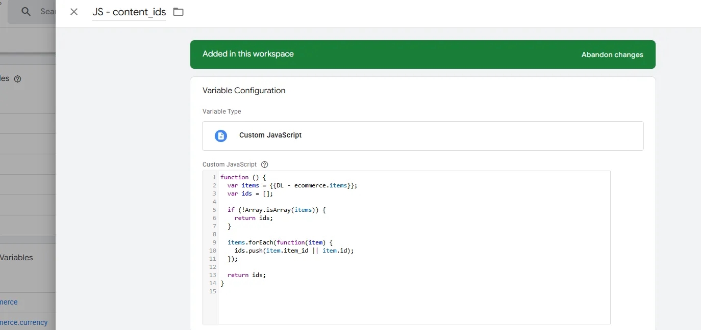Edit the variable name JS - content_ids
701x330 pixels.
tap(129, 12)
